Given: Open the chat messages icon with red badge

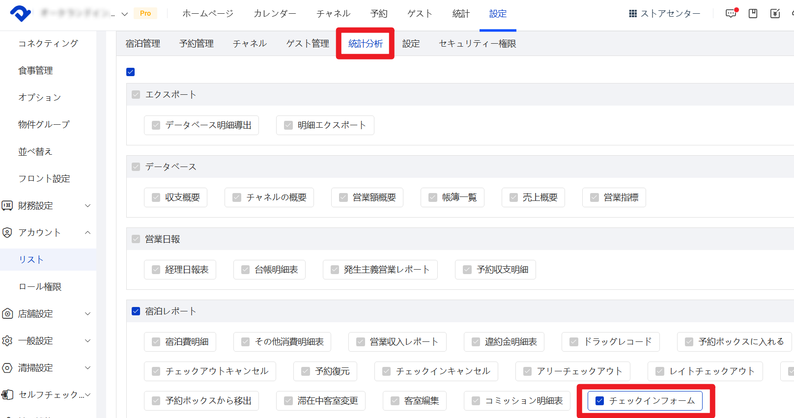Looking at the screenshot, I should point(731,14).
